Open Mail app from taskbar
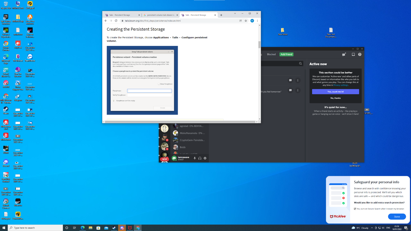The width and height of the screenshot is (411, 231). tap(106, 228)
